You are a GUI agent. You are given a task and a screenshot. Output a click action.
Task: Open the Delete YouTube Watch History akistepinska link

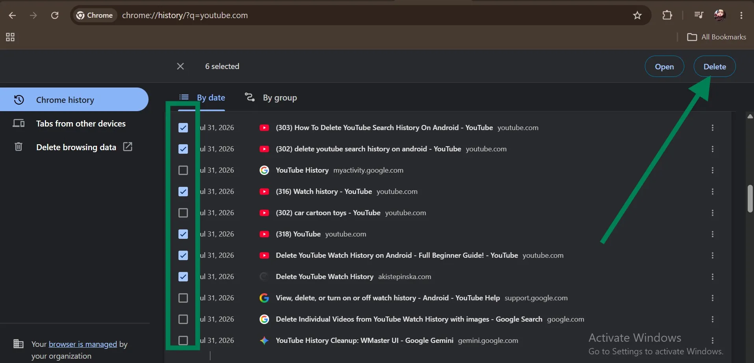pyautogui.click(x=325, y=277)
